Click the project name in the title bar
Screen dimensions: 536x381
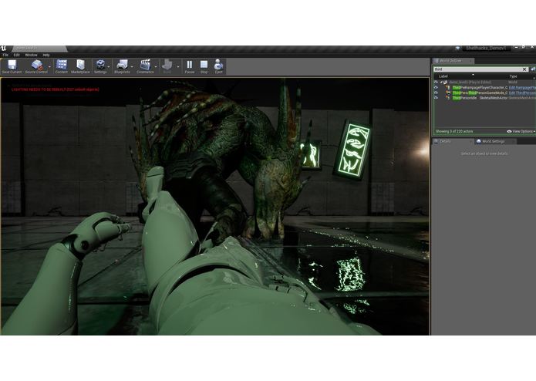[x=486, y=49]
